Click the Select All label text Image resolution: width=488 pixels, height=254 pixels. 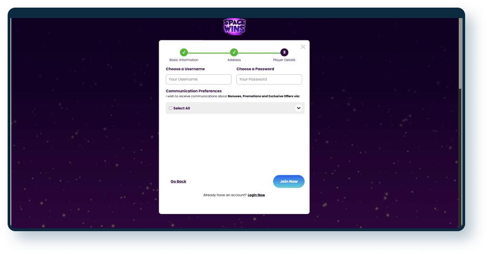pos(182,108)
